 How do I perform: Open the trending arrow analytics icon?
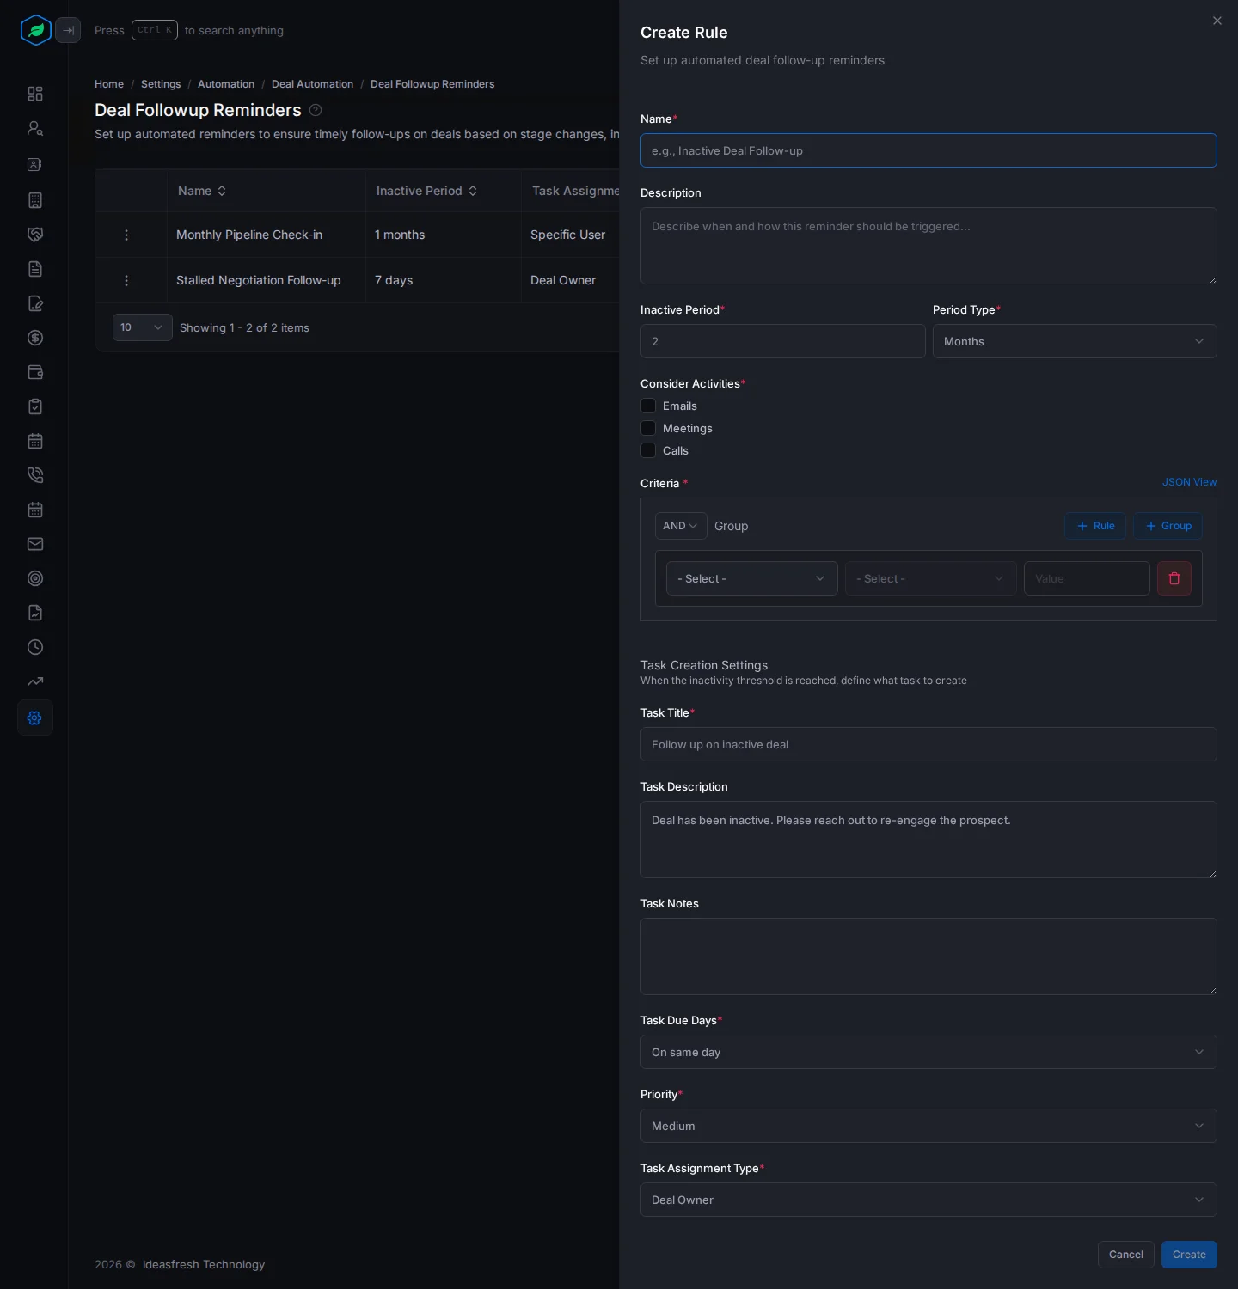coord(35,681)
